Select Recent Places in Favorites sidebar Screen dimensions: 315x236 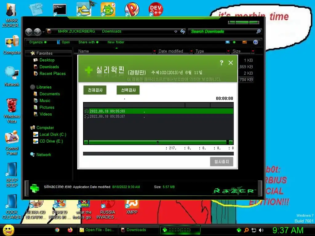[x=52, y=74]
